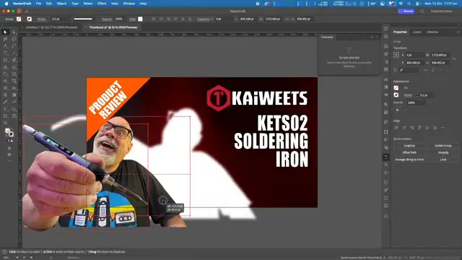Viewport: 462px width, 260px height.
Task: Open Essentials Classic workspace switcher
Action: (441, 12)
